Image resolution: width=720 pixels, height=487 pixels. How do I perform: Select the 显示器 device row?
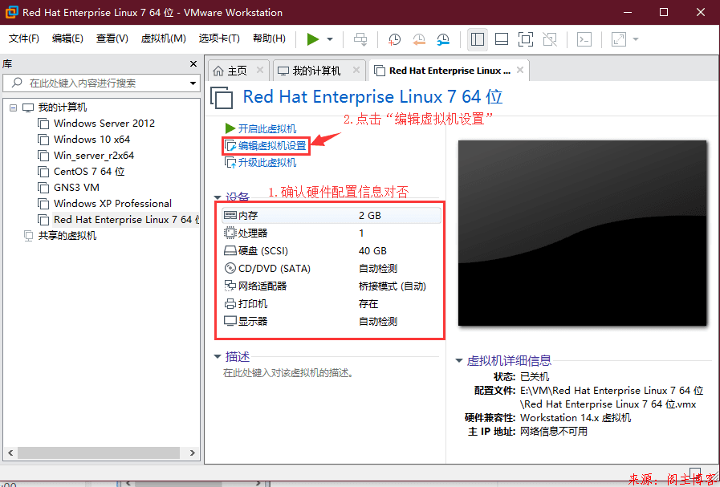[332, 321]
